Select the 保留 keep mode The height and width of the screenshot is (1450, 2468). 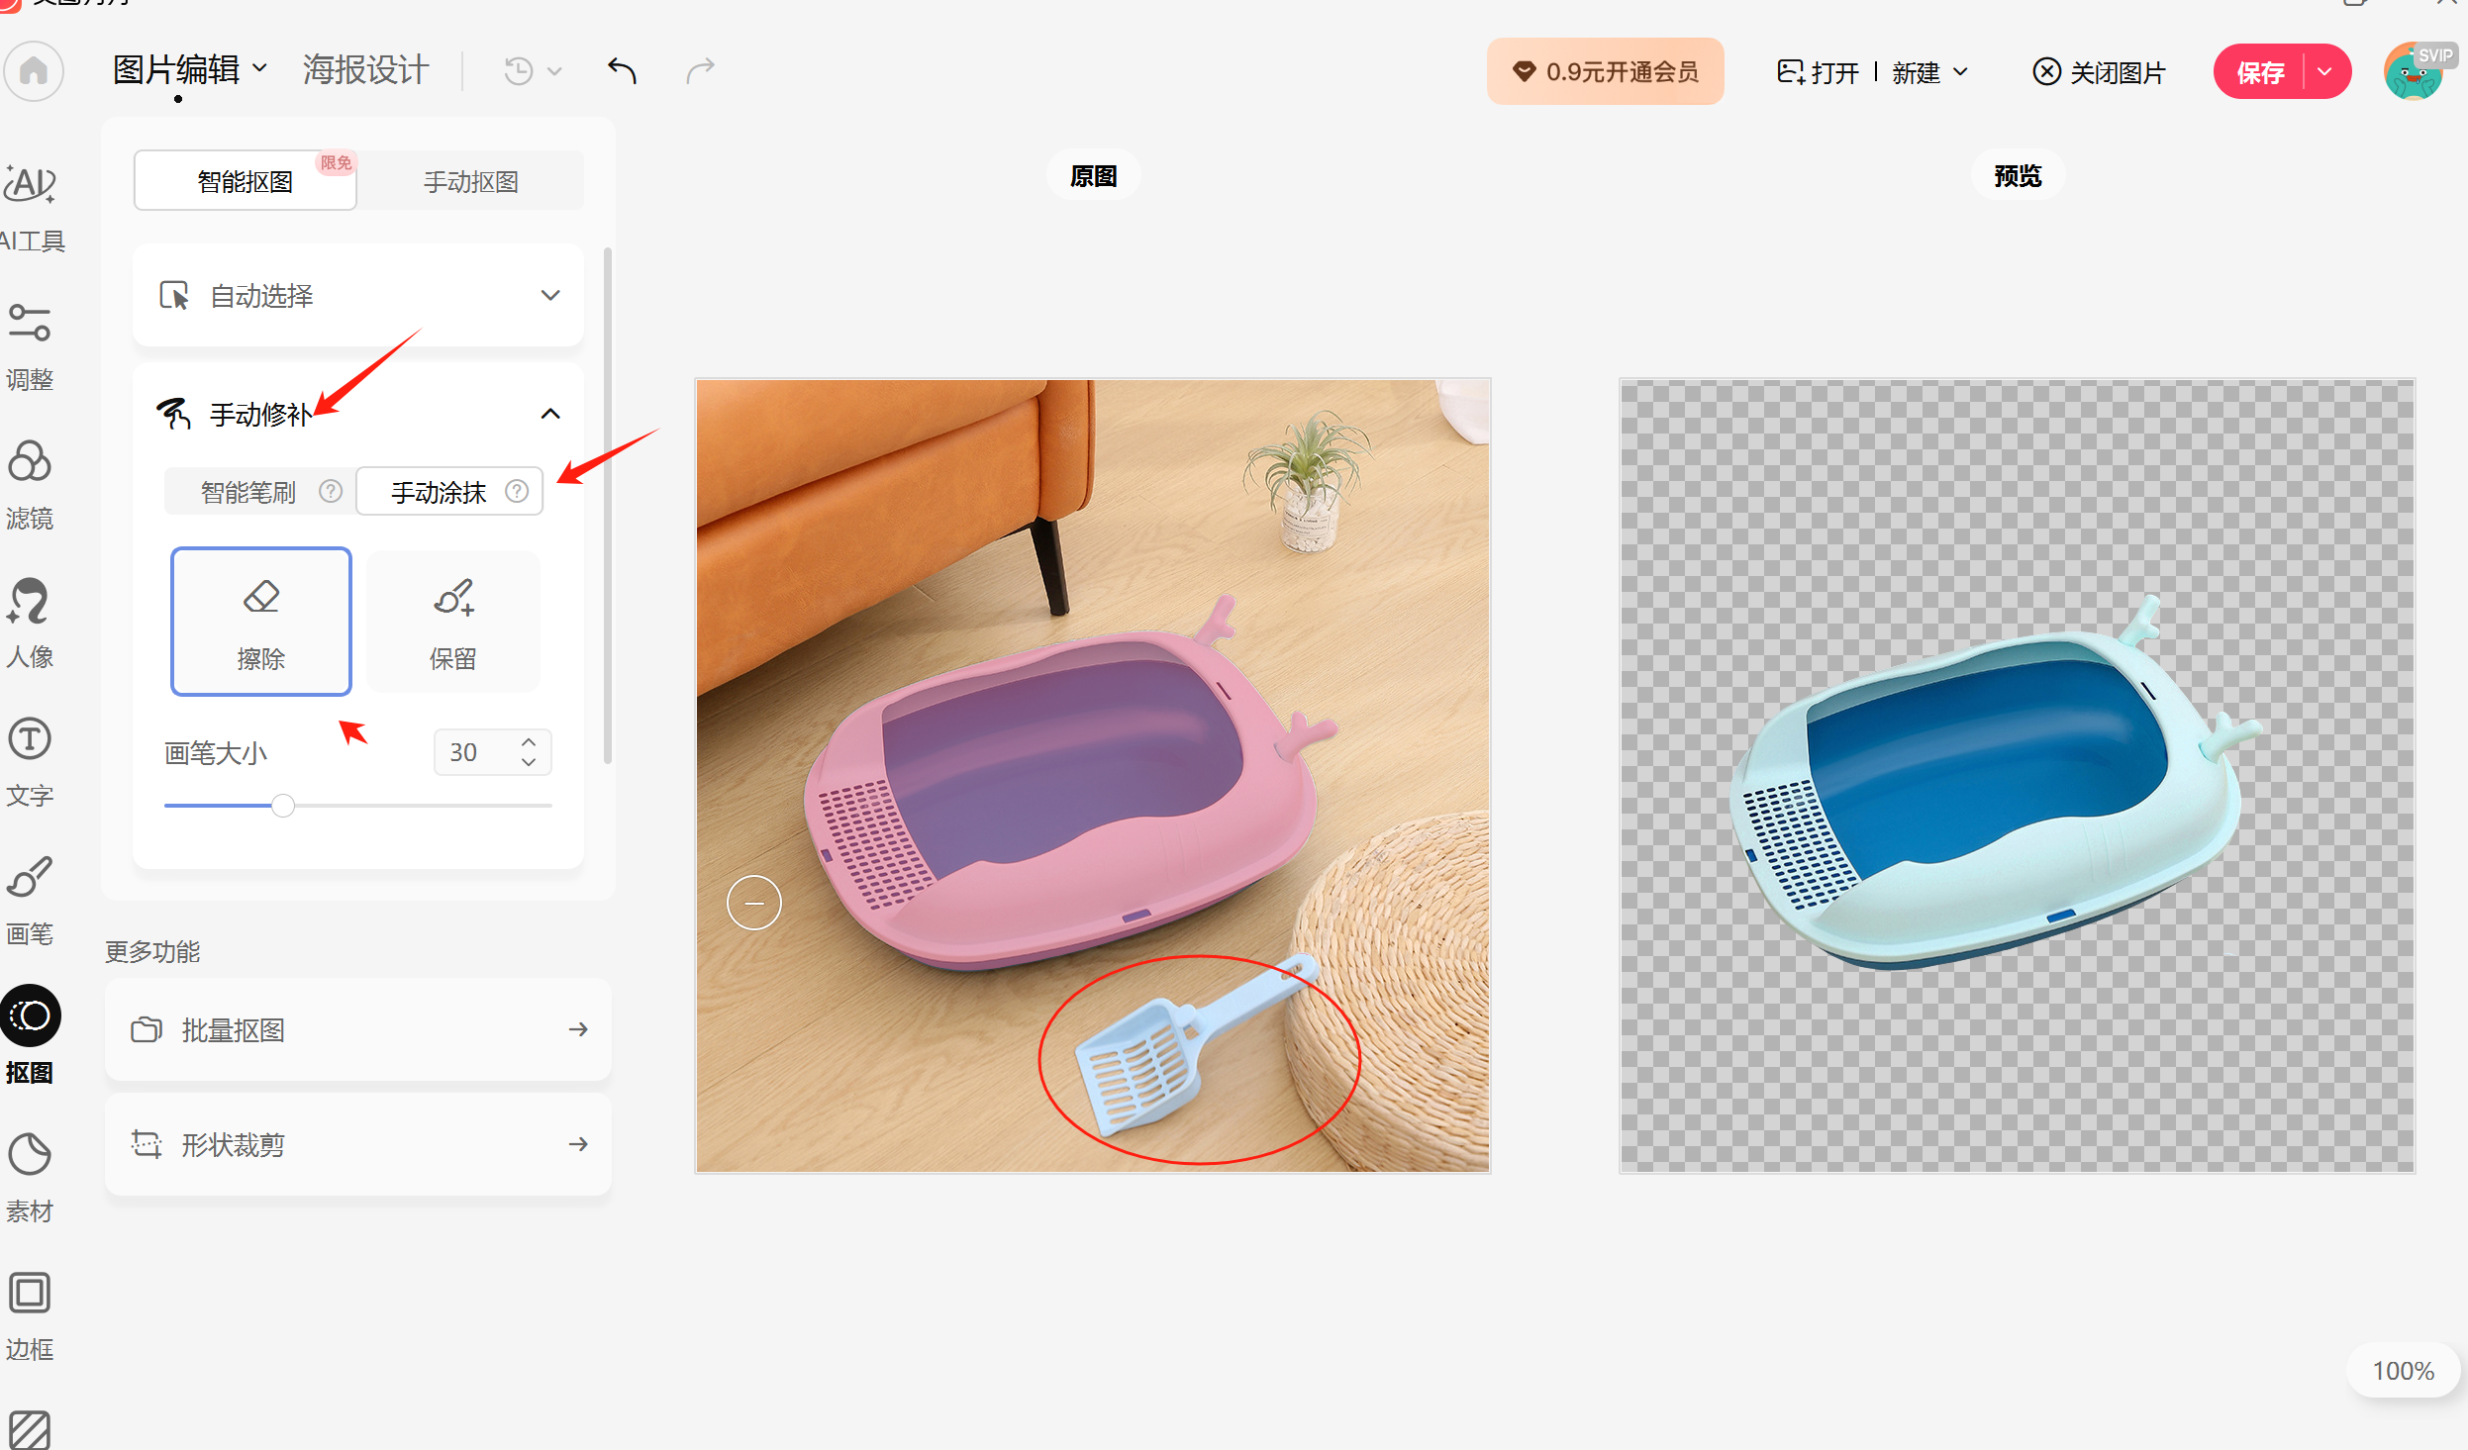coord(453,622)
